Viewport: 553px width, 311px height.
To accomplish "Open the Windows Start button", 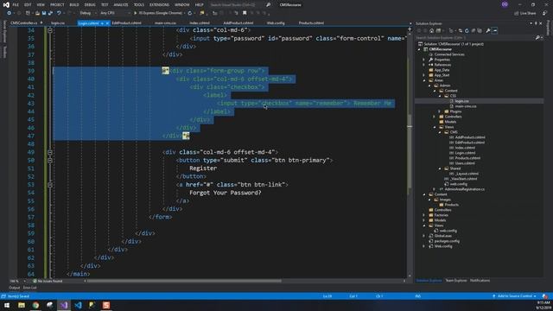I will coord(7,305).
